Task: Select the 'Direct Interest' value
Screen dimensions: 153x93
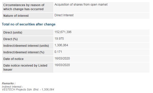Action: [x=64, y=15]
